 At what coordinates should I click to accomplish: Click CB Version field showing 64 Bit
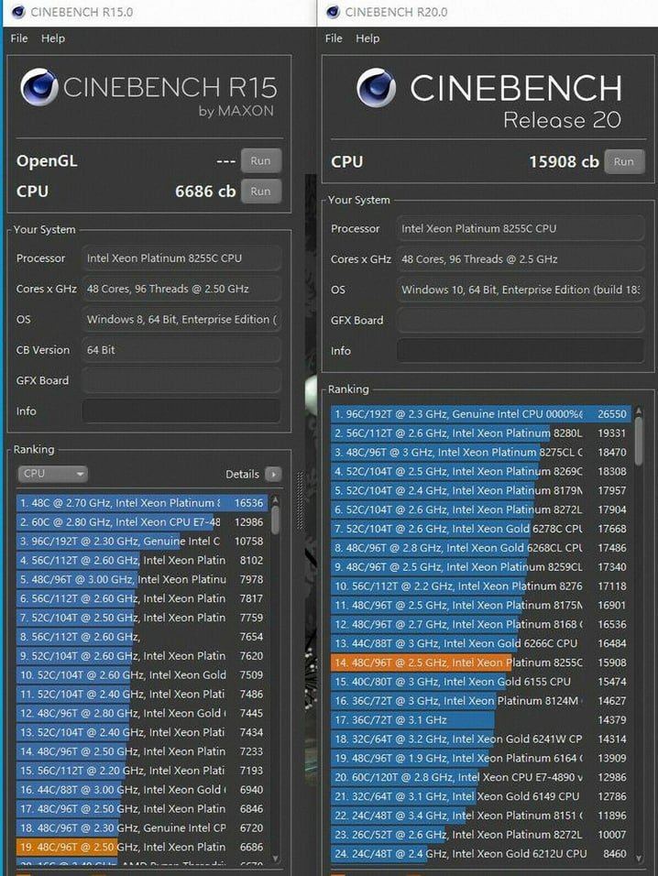pos(181,350)
